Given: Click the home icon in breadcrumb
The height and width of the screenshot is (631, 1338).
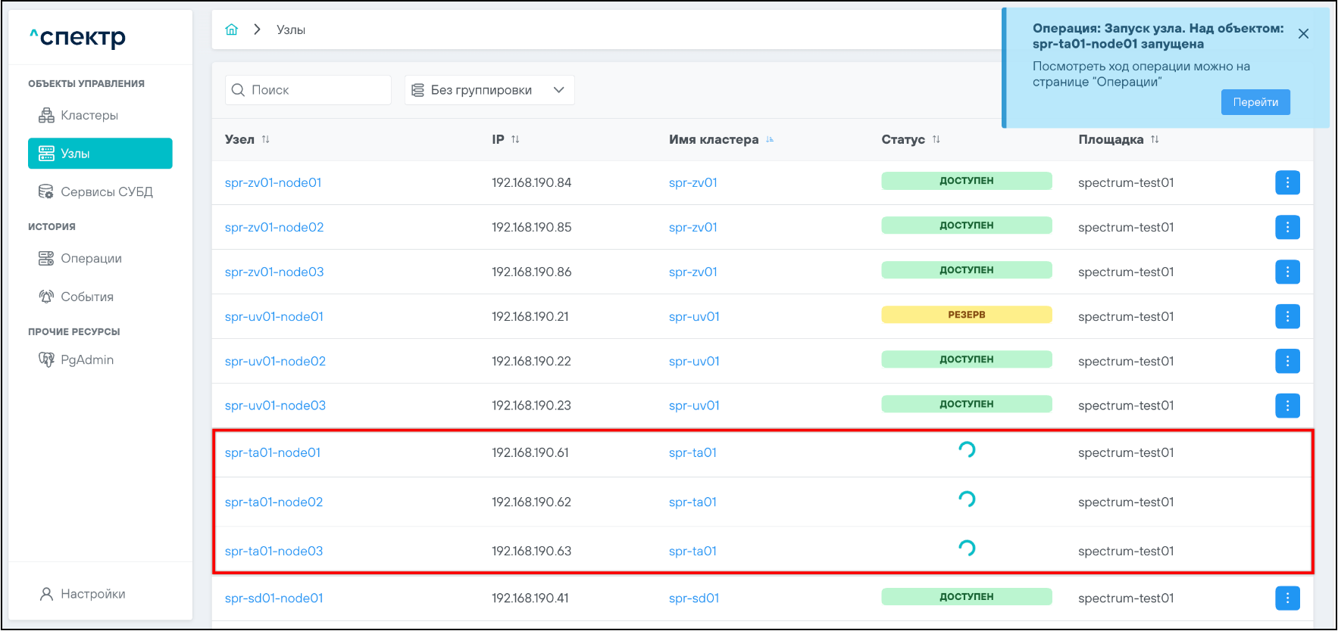Looking at the screenshot, I should coord(232,30).
